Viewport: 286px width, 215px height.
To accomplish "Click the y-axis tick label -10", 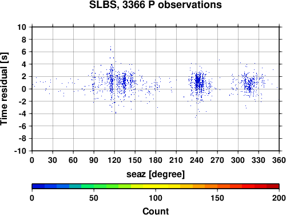I will (20, 151).
